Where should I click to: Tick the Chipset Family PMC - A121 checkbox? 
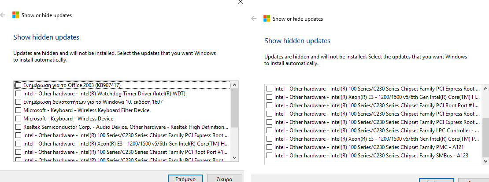pos(270,147)
